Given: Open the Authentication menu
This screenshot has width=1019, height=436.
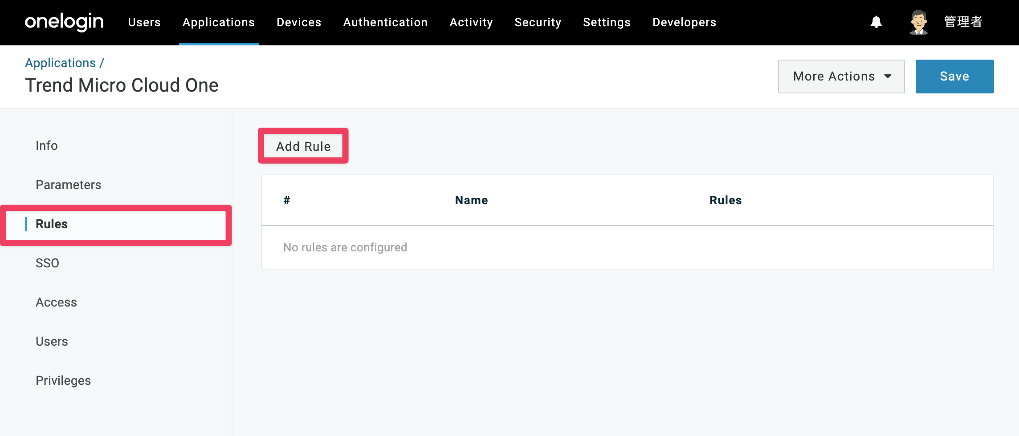Looking at the screenshot, I should point(385,22).
